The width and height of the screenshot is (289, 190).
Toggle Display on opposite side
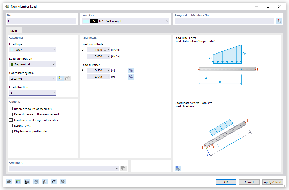click(x=11, y=131)
